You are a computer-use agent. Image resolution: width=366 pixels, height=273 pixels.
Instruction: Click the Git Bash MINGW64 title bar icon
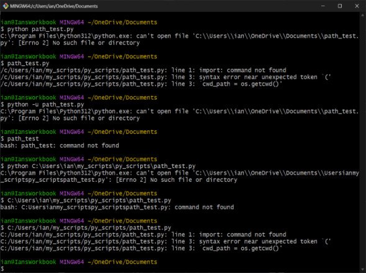[6, 6]
